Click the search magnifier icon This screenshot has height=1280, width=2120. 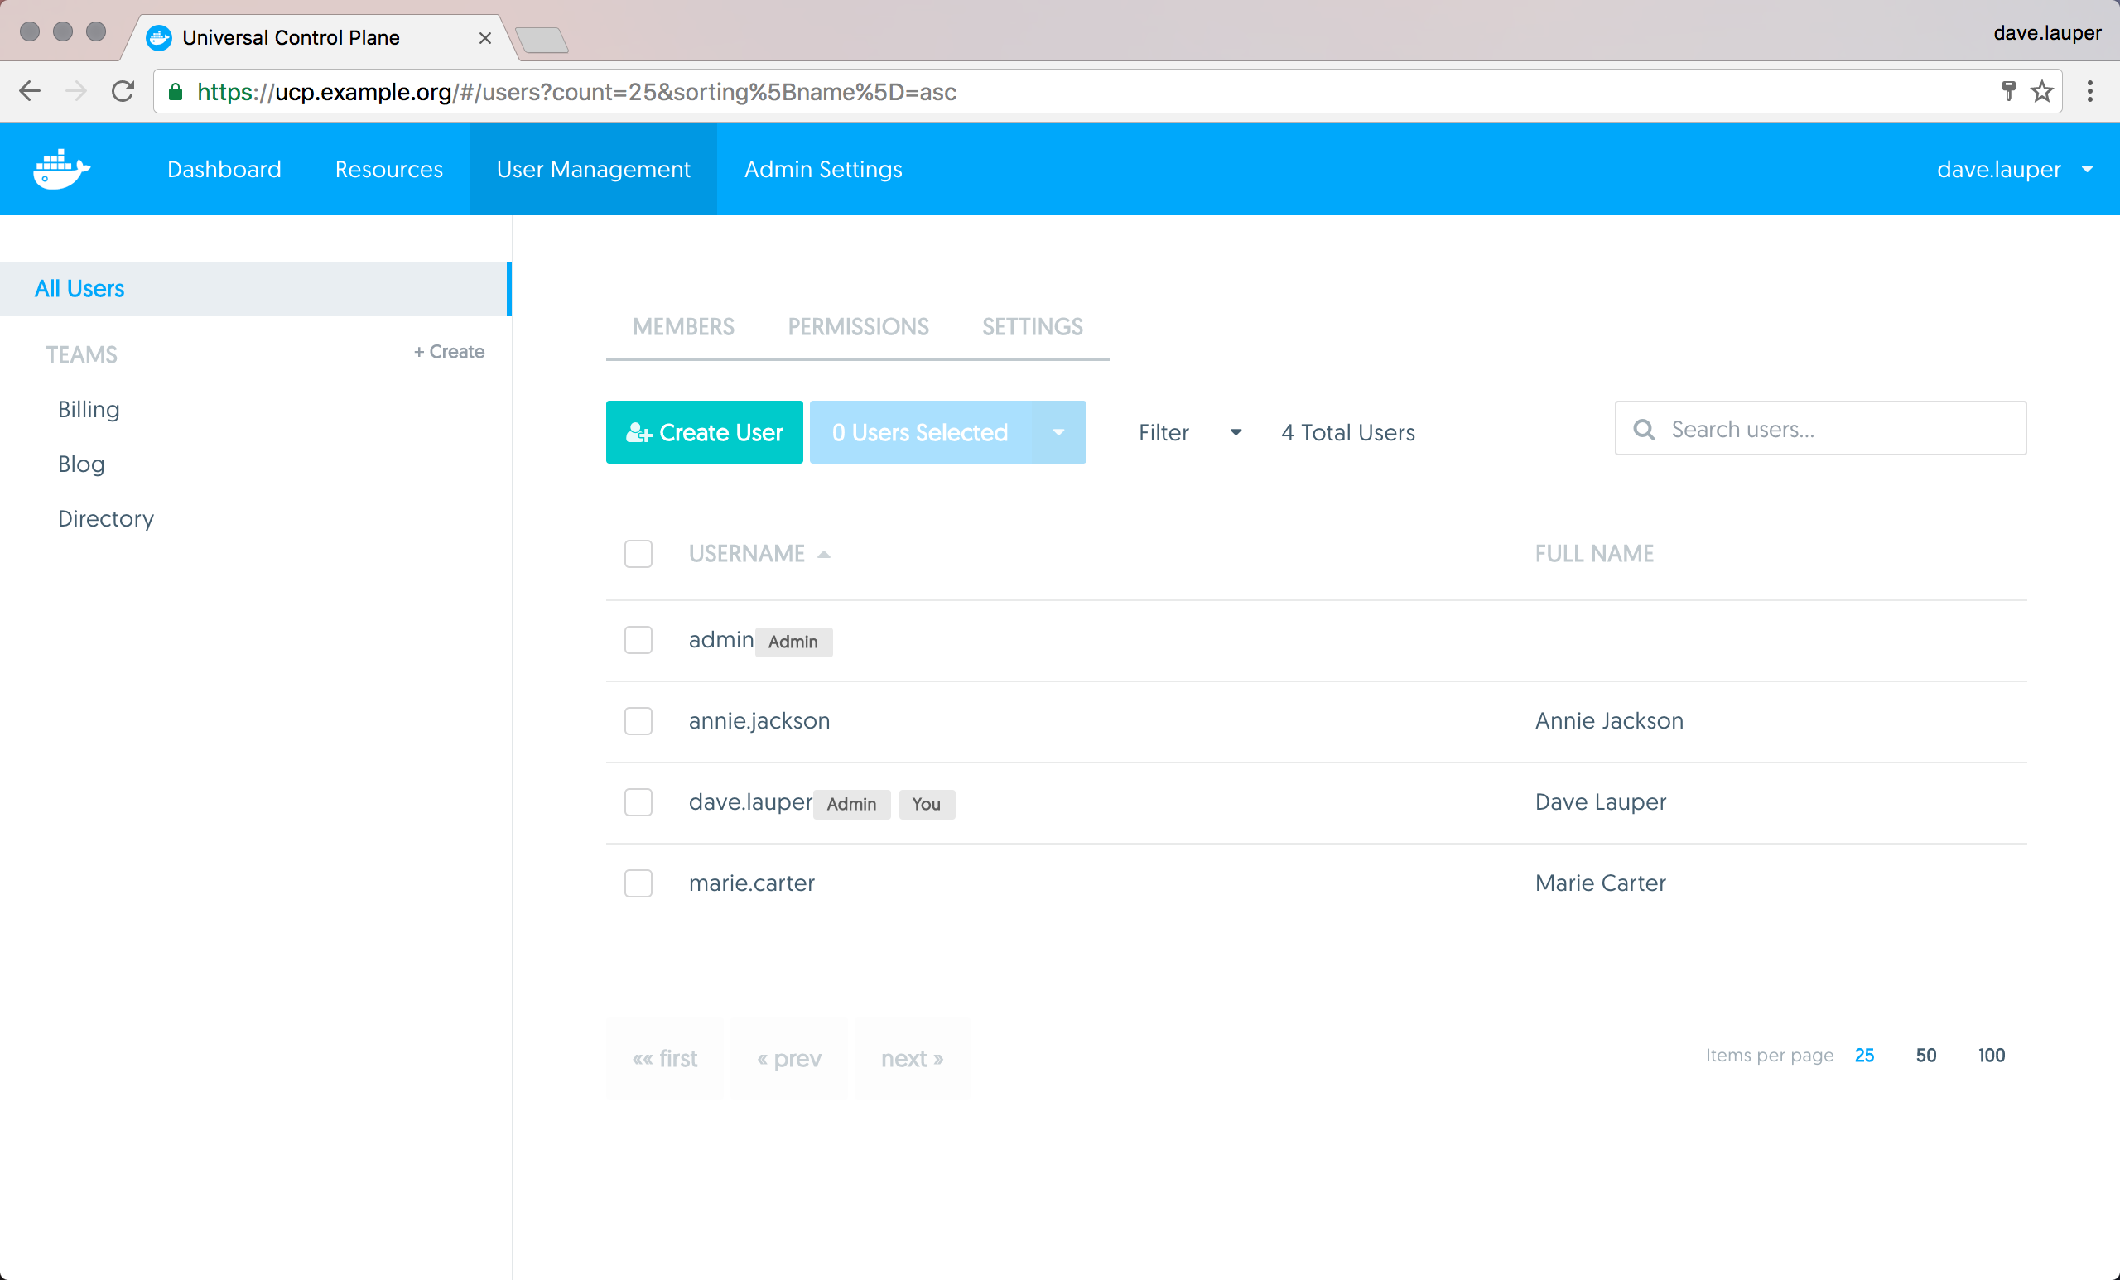(1643, 429)
